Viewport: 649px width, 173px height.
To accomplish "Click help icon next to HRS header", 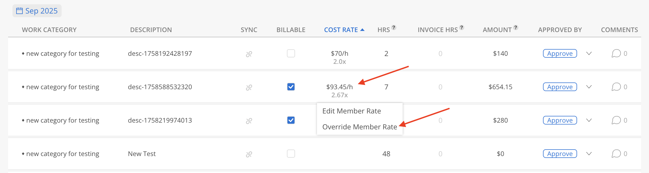I will pyautogui.click(x=394, y=27).
